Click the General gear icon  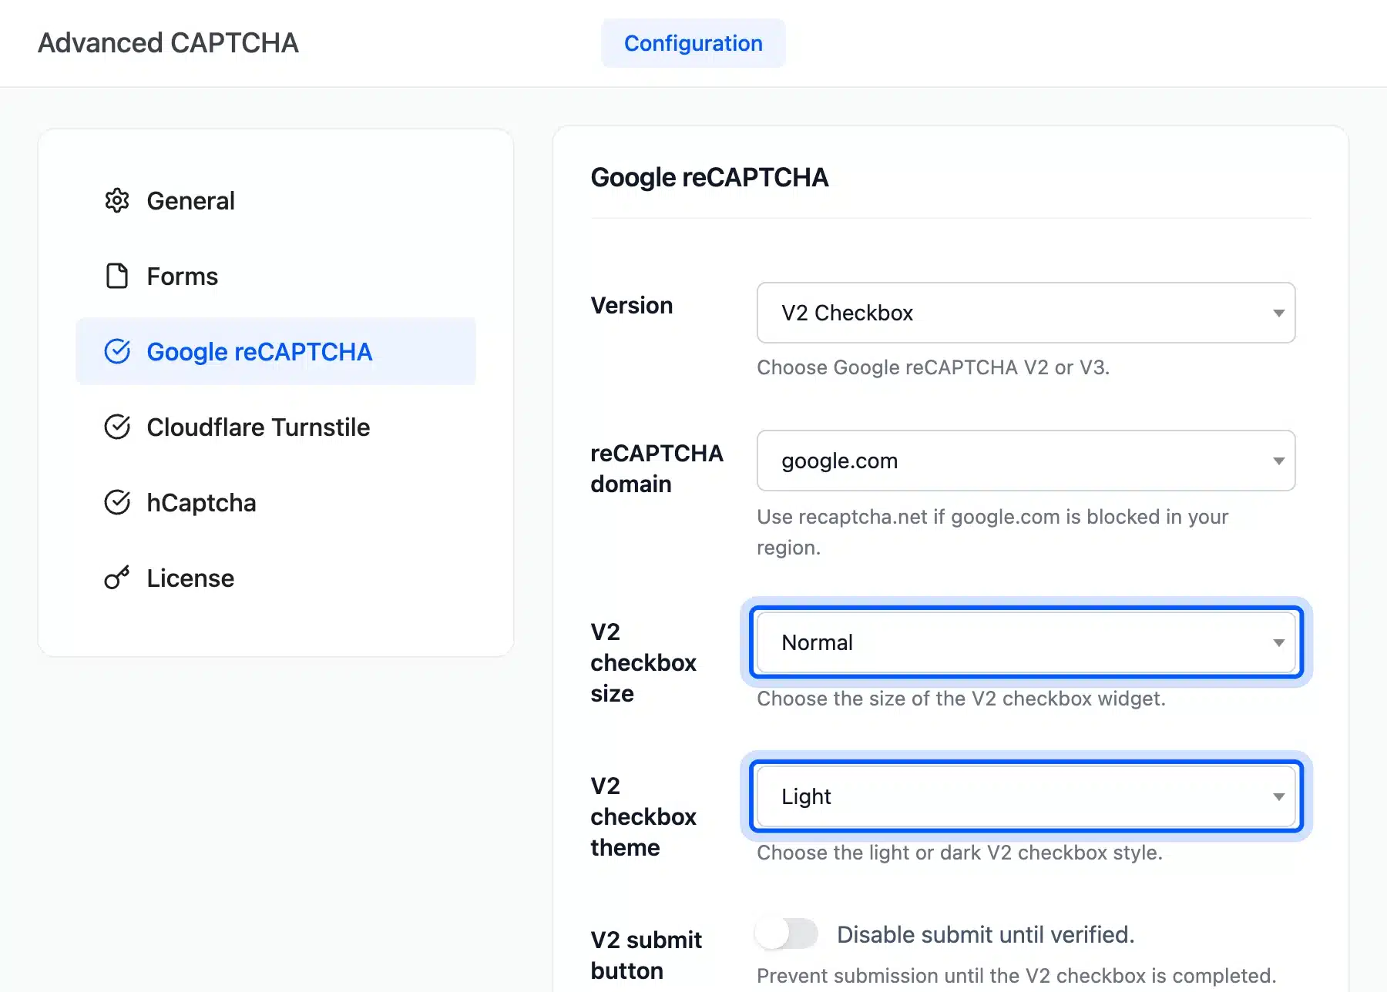point(117,200)
